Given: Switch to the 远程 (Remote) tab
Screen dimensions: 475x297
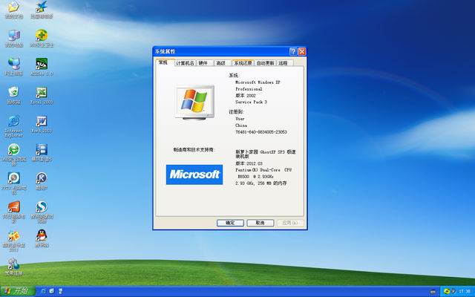Looking at the screenshot, I should point(285,63).
